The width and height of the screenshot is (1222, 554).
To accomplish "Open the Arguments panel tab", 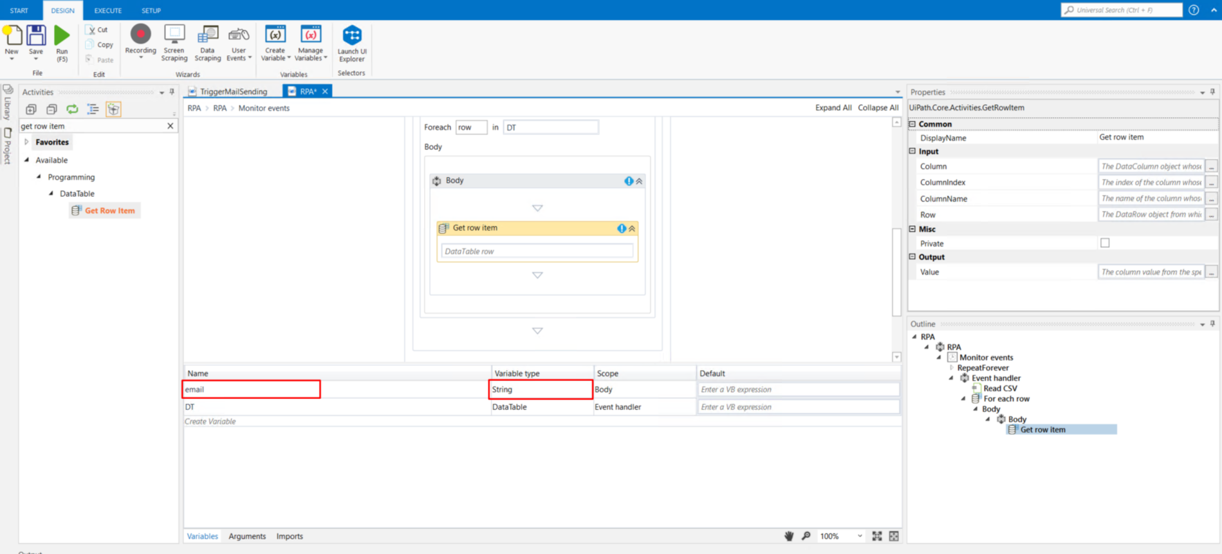I will point(247,536).
